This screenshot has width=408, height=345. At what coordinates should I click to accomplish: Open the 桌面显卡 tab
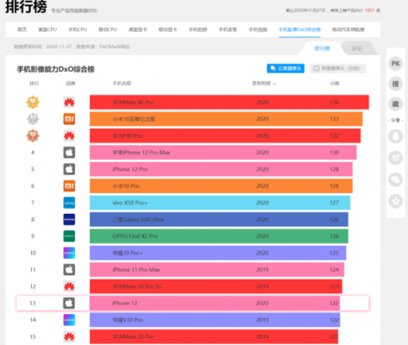click(x=138, y=29)
